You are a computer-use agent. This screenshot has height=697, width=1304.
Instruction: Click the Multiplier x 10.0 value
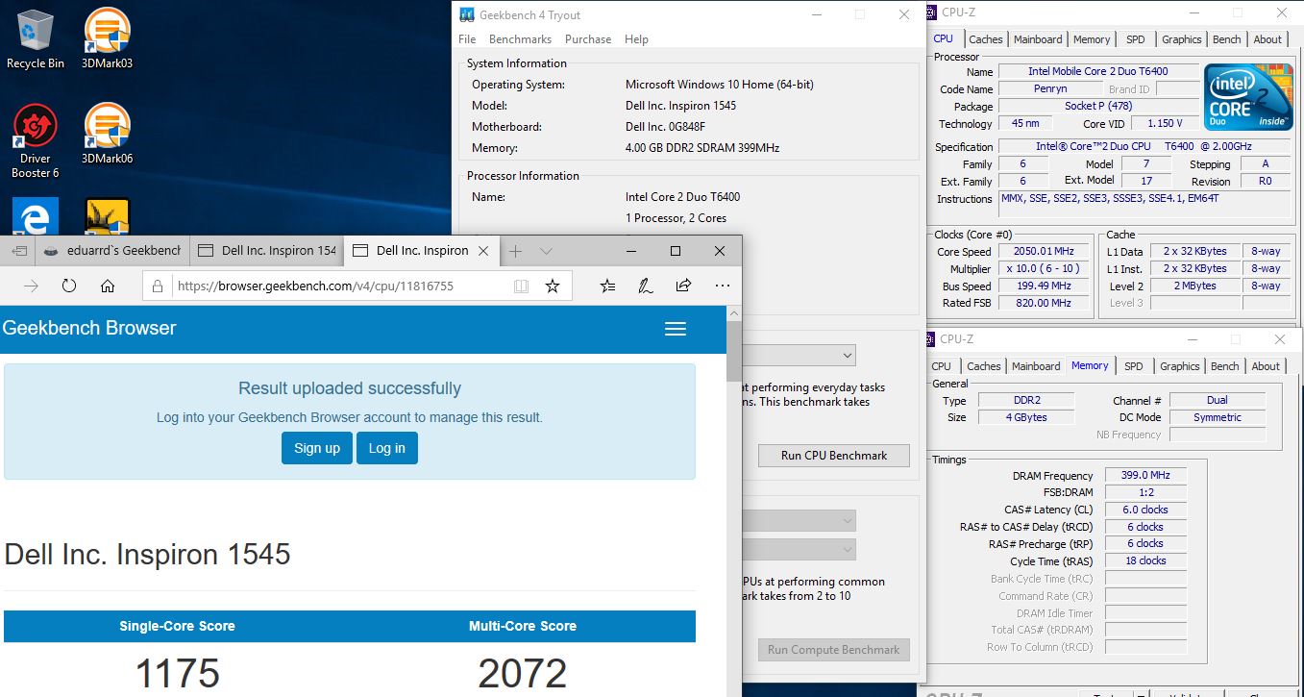coord(1043,269)
